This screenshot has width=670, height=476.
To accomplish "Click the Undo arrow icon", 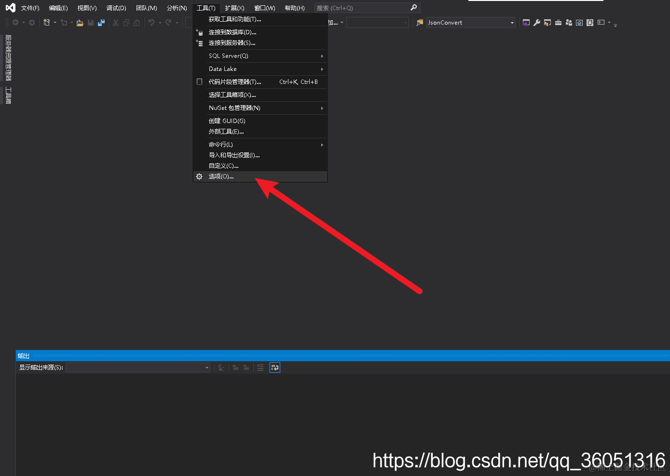I will tap(151, 23).
